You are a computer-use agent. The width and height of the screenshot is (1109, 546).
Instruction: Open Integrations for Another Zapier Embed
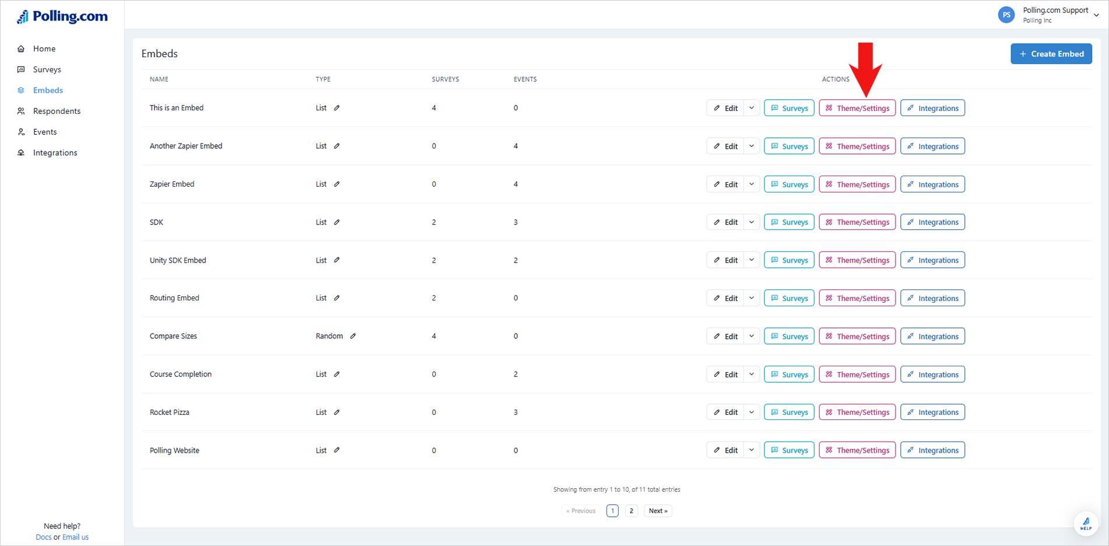point(932,146)
